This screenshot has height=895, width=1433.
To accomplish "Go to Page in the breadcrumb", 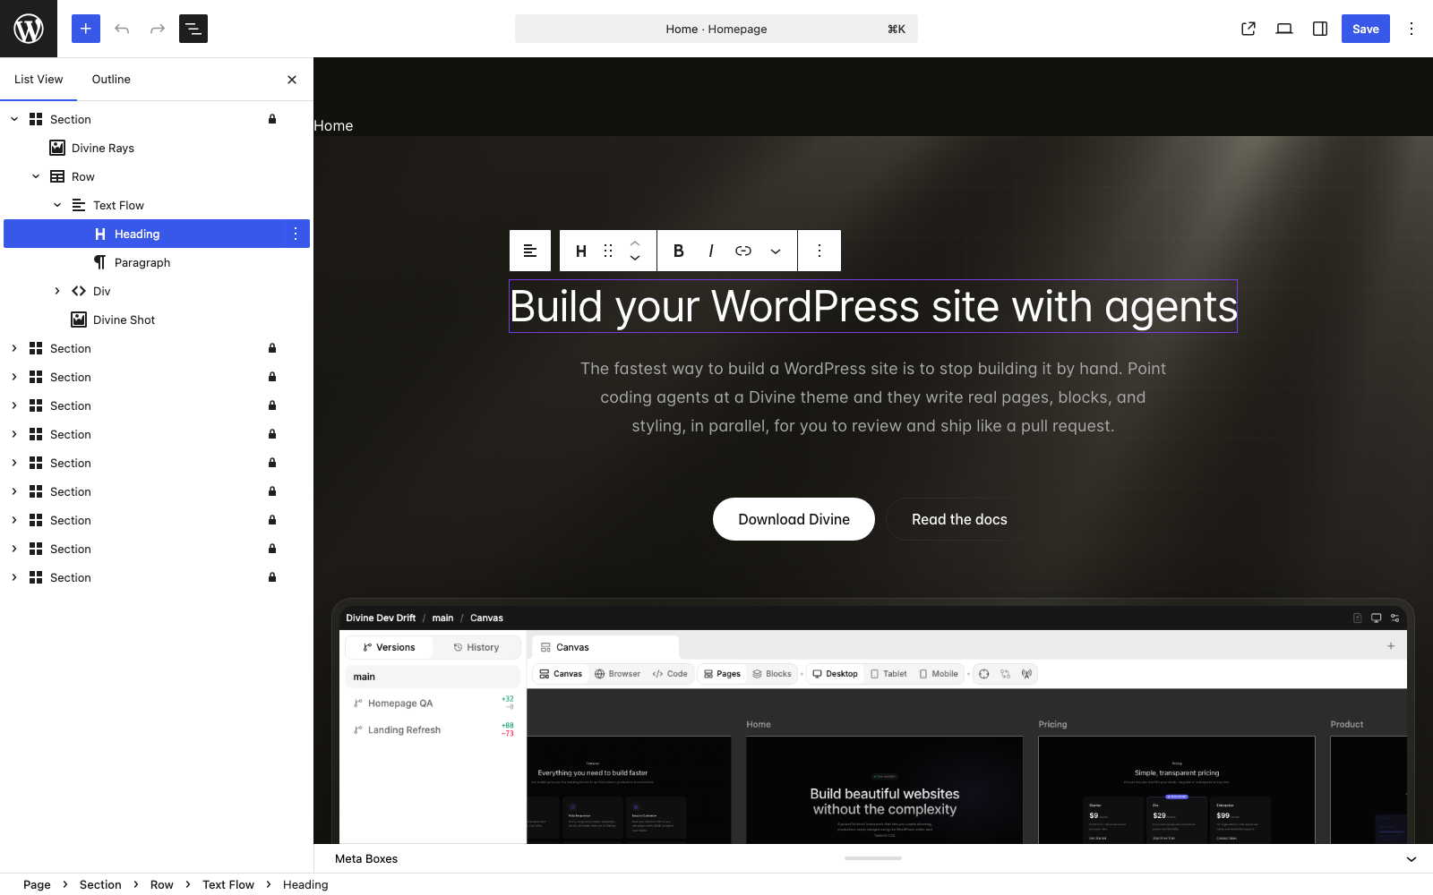I will [37, 884].
